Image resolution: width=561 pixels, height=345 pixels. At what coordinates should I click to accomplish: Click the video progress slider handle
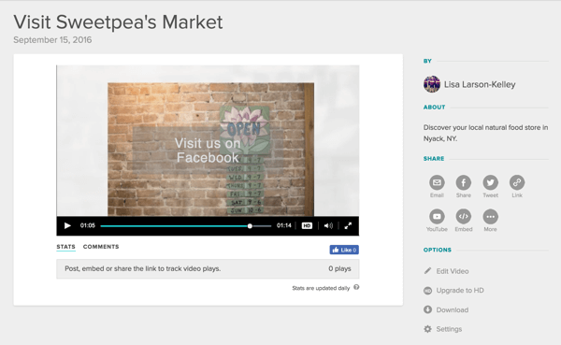[x=250, y=226]
